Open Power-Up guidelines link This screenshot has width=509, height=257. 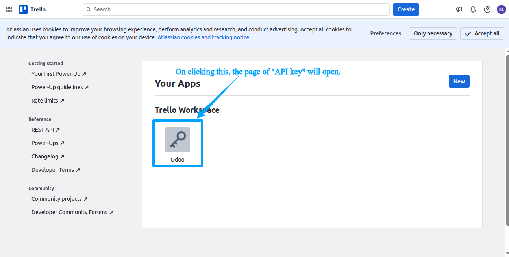(x=60, y=87)
